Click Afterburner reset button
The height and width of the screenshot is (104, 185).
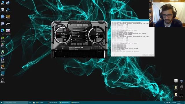click(79, 44)
